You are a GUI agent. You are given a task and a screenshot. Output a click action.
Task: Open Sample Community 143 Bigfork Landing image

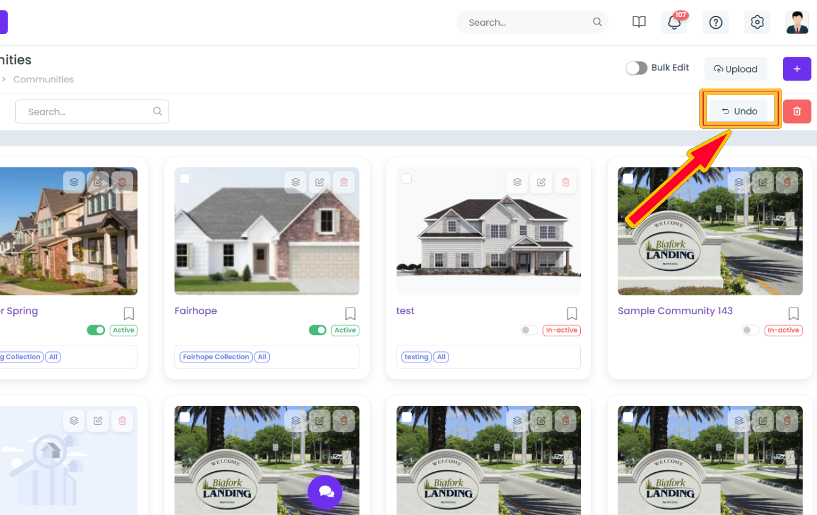[x=710, y=231]
